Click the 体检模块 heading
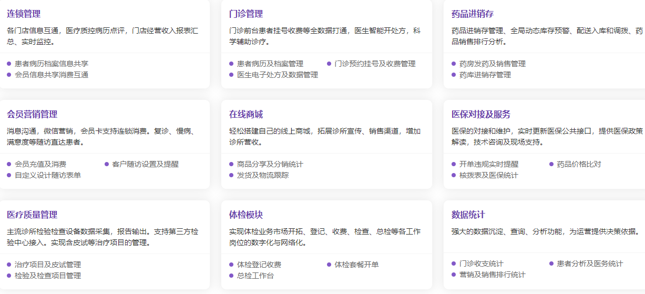The image size is (645, 294). (246, 215)
